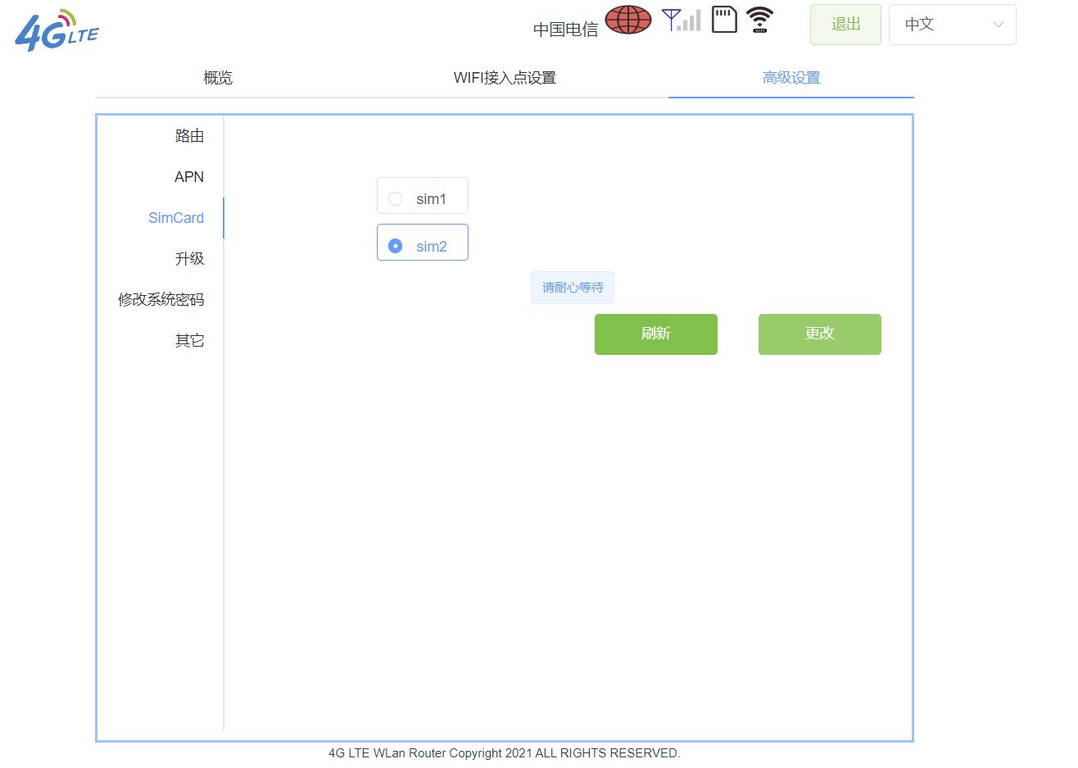Switch to the 概览 tab
The image size is (1078, 768).
coord(216,77)
